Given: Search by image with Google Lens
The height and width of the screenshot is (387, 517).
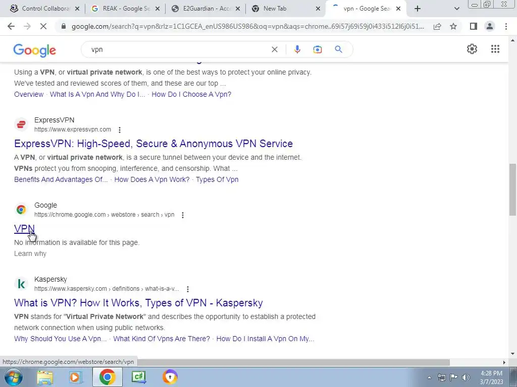Looking at the screenshot, I should (317, 49).
